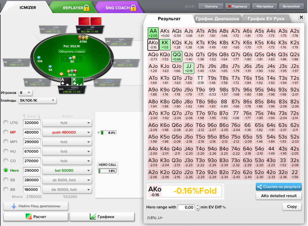The height and width of the screenshot is (226, 308).
Task: Open the Hero action dropdown showing bet 50090
Action: pyautogui.click(x=67, y=170)
